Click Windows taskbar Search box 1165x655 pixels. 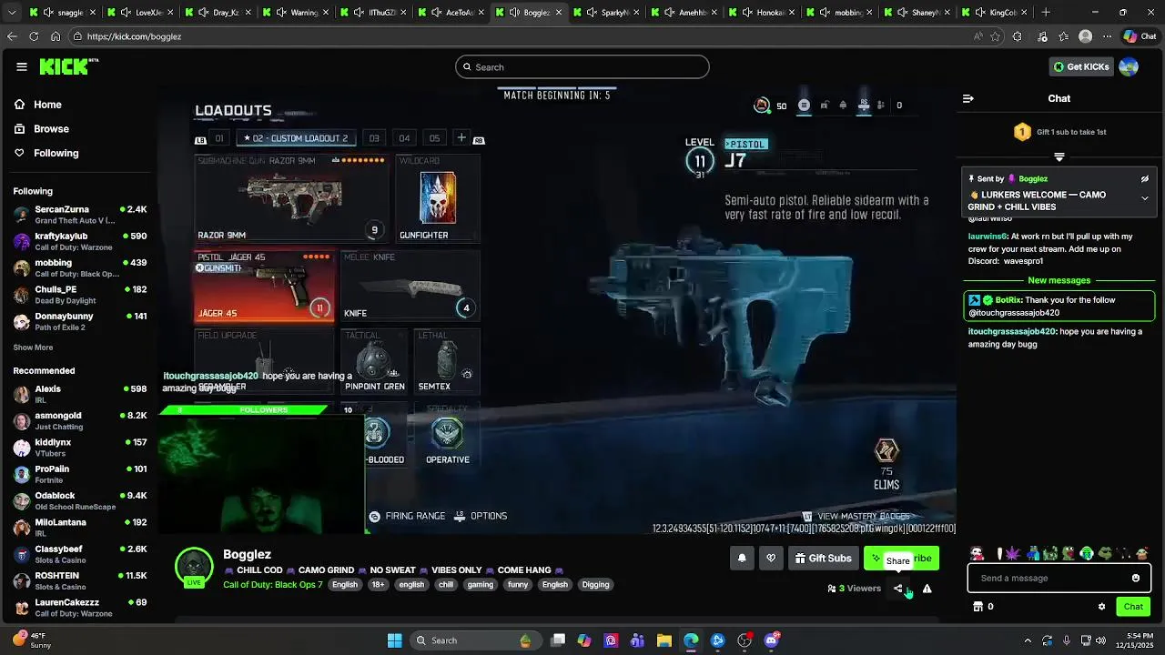pos(475,640)
